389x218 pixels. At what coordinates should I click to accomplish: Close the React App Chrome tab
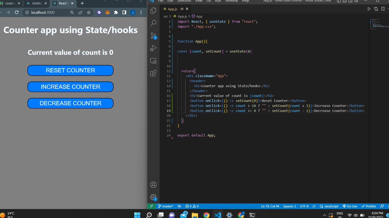coord(72,3)
